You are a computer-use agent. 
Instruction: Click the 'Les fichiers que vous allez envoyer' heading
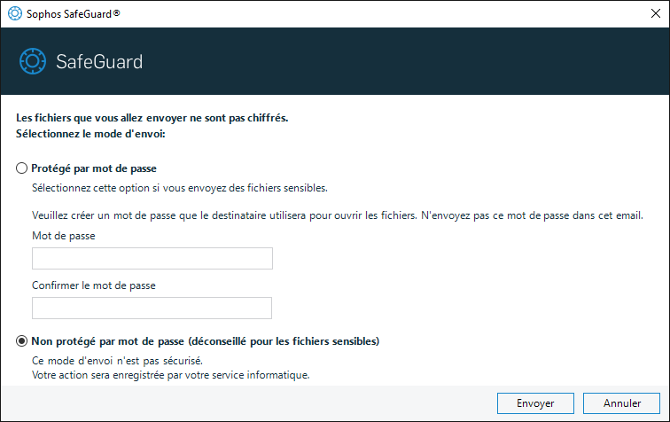[x=152, y=117]
